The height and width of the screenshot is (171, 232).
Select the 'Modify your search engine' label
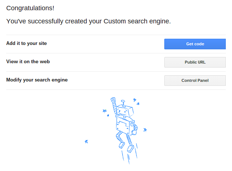click(x=37, y=80)
